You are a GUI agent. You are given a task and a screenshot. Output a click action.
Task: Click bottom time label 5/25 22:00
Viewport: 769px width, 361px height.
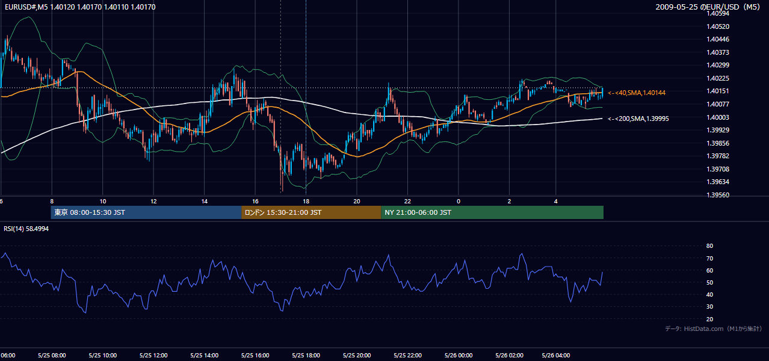[x=407, y=355]
